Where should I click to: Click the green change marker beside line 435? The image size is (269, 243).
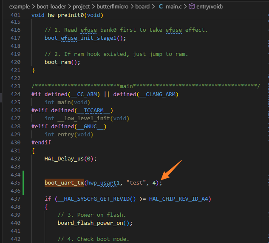(x=23, y=183)
